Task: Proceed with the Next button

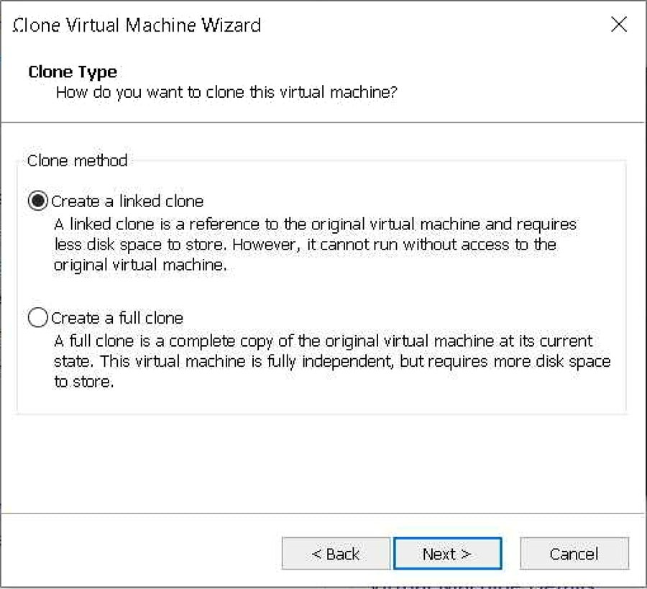Action: click(446, 554)
